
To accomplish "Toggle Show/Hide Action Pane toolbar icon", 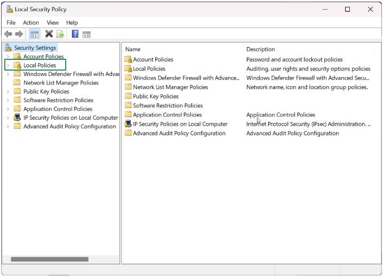I will coord(87,34).
